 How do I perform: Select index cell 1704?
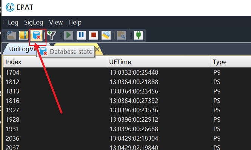pos(13,72)
